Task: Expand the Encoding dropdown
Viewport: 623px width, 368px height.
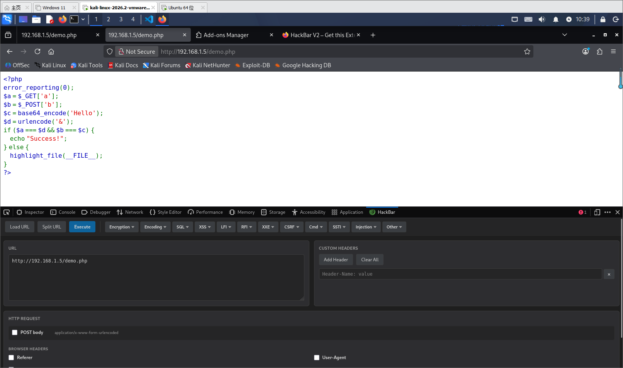Action: coord(155,227)
